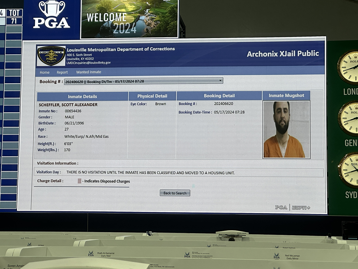The image size is (358, 269).
Task: Click the ESPN+ logo at bottom right
Action: [301, 208]
